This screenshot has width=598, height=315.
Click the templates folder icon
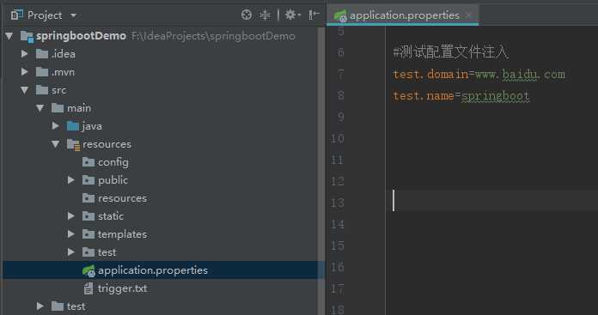pyautogui.click(x=88, y=233)
